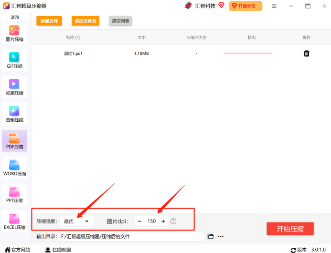
Task: Click the 1.18MB size cell
Action: coord(141,53)
